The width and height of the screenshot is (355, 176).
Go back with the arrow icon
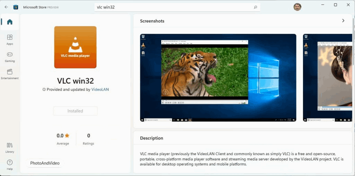pyautogui.click(x=7, y=7)
